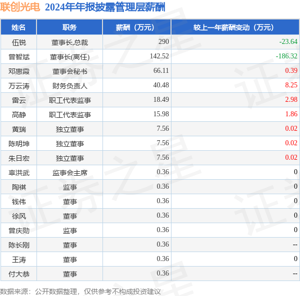Click the name 雷云
This screenshot has height=296, width=300.
coord(19,100)
